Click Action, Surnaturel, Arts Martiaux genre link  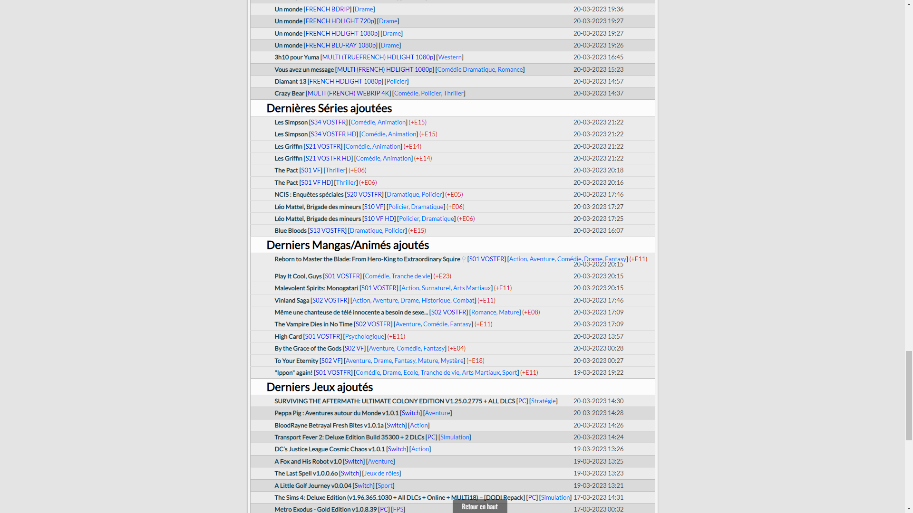pos(446,288)
